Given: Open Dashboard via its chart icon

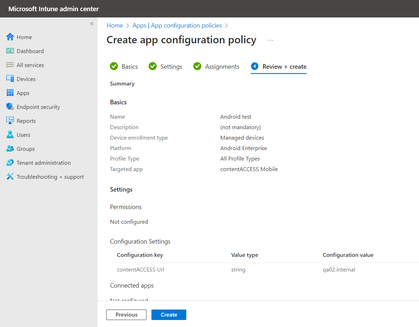Looking at the screenshot, I should tap(10, 51).
